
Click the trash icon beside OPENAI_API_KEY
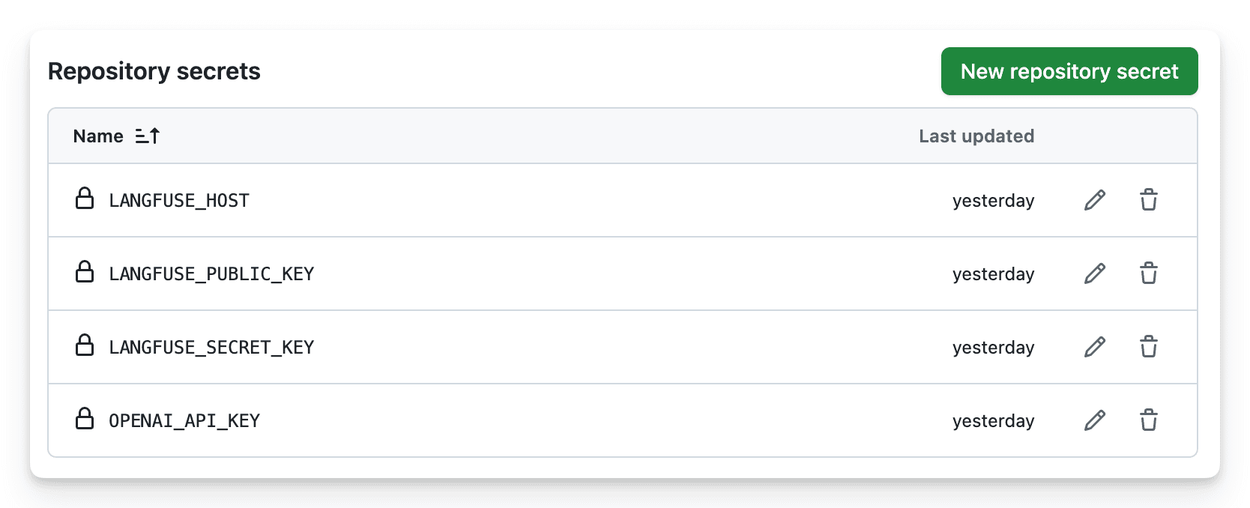pyautogui.click(x=1149, y=420)
